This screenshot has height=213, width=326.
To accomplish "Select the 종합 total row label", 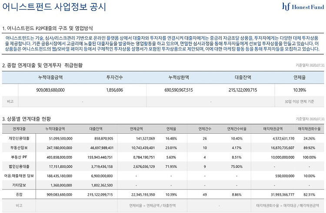I will pos(19,194).
